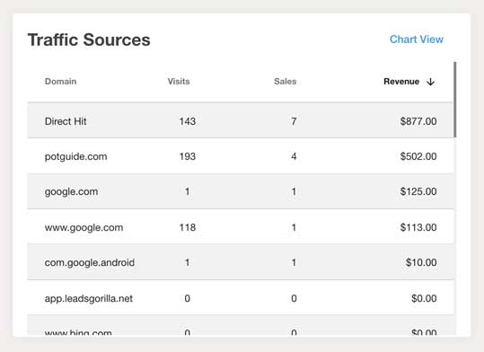Screen dimensions: 484x352
Task: Sort by the Visits column header
Action: point(179,82)
